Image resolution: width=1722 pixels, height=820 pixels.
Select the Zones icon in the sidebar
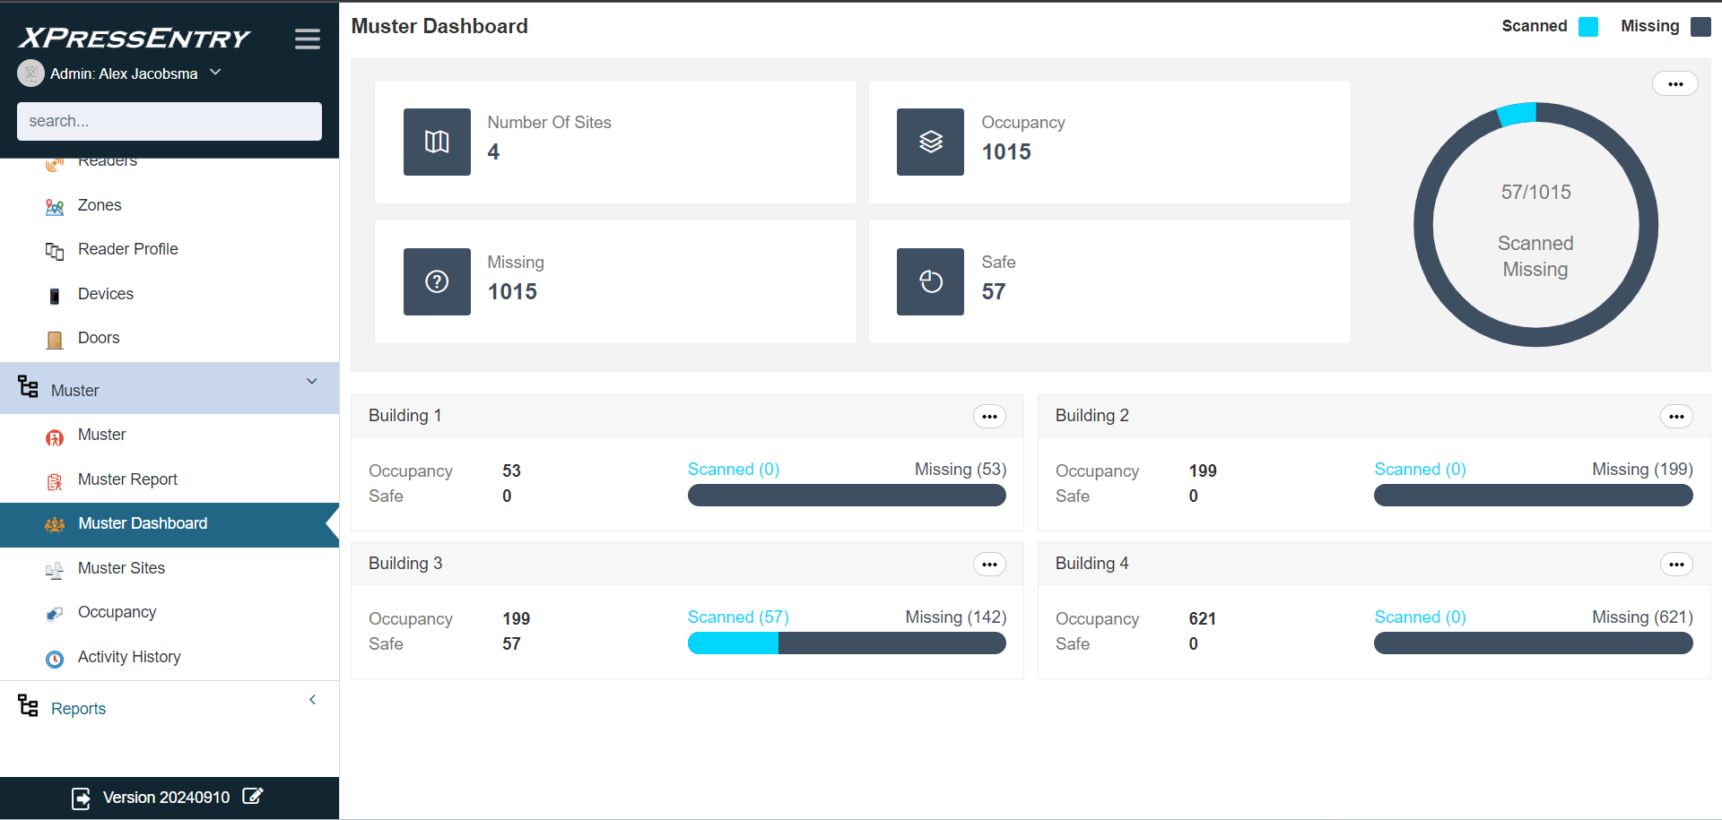[x=55, y=205]
